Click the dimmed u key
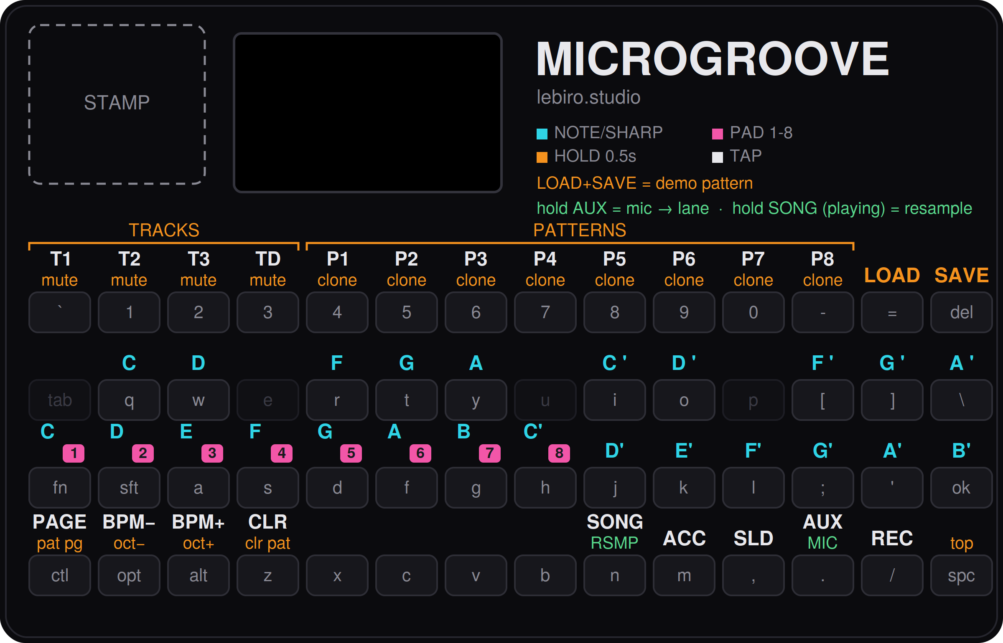 tap(545, 400)
